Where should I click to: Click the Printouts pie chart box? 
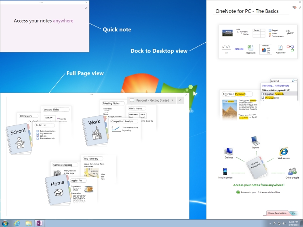point(265,49)
